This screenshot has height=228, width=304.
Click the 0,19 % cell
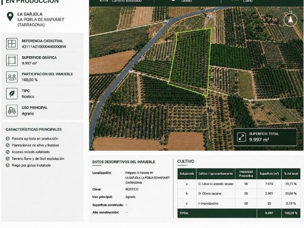291,204
